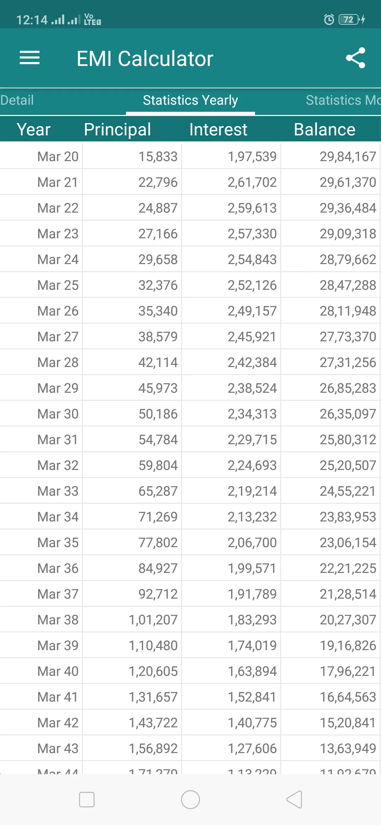Open the hamburger navigation menu
The height and width of the screenshot is (825, 381).
(30, 58)
